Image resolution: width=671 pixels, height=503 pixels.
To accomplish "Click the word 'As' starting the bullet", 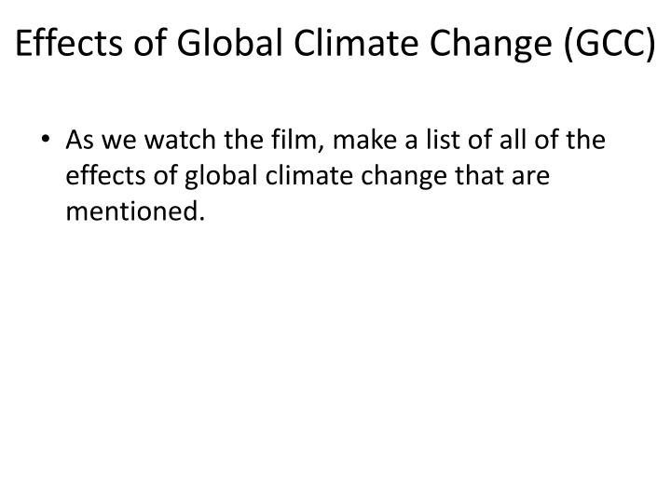I will [79, 141].
